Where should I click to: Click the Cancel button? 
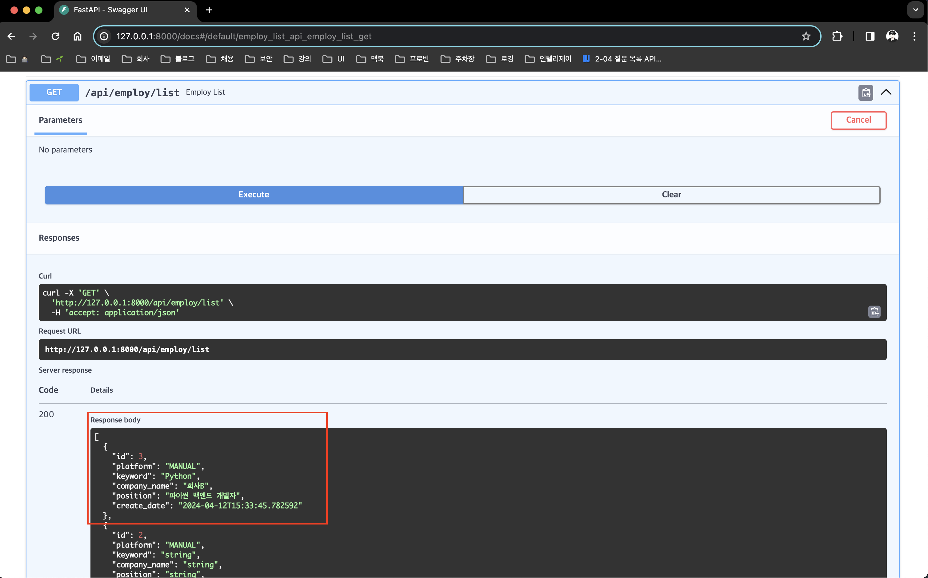858,120
